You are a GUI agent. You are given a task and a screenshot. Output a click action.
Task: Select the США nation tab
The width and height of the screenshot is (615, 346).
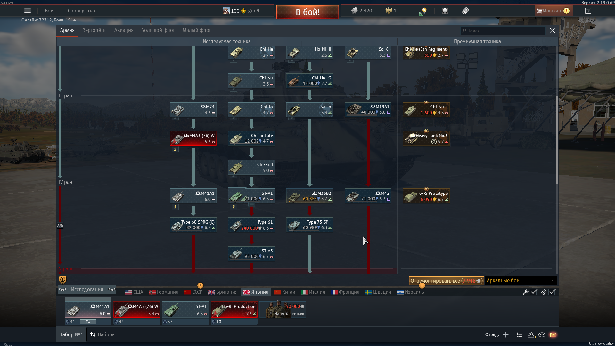coord(134,292)
